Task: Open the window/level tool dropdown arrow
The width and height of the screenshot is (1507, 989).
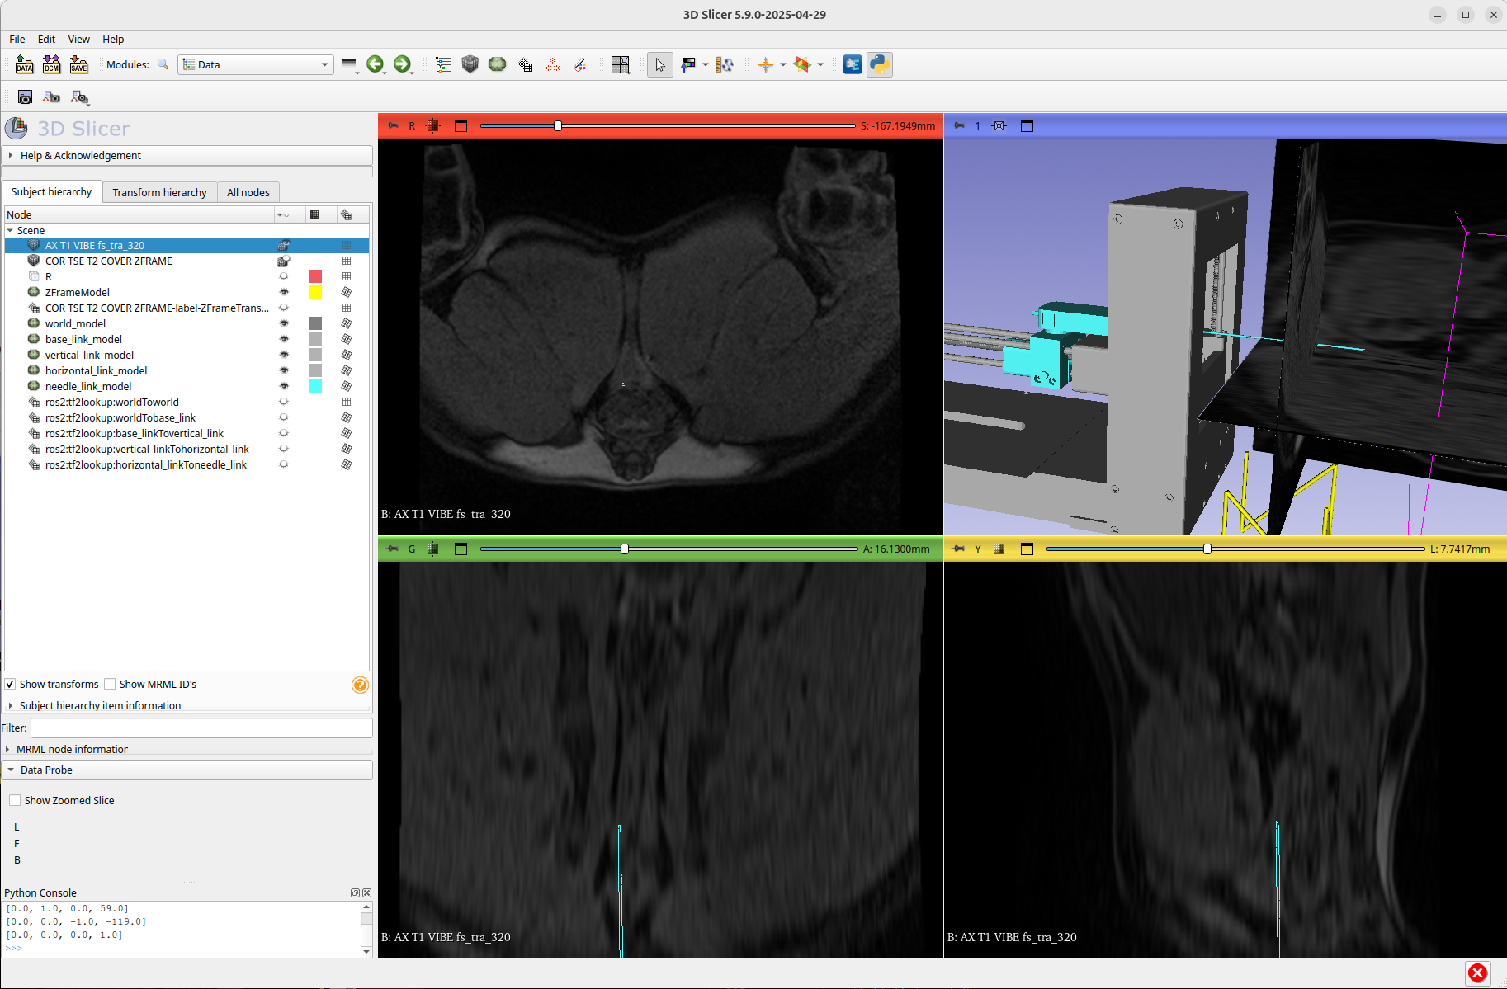Action: pos(706,64)
